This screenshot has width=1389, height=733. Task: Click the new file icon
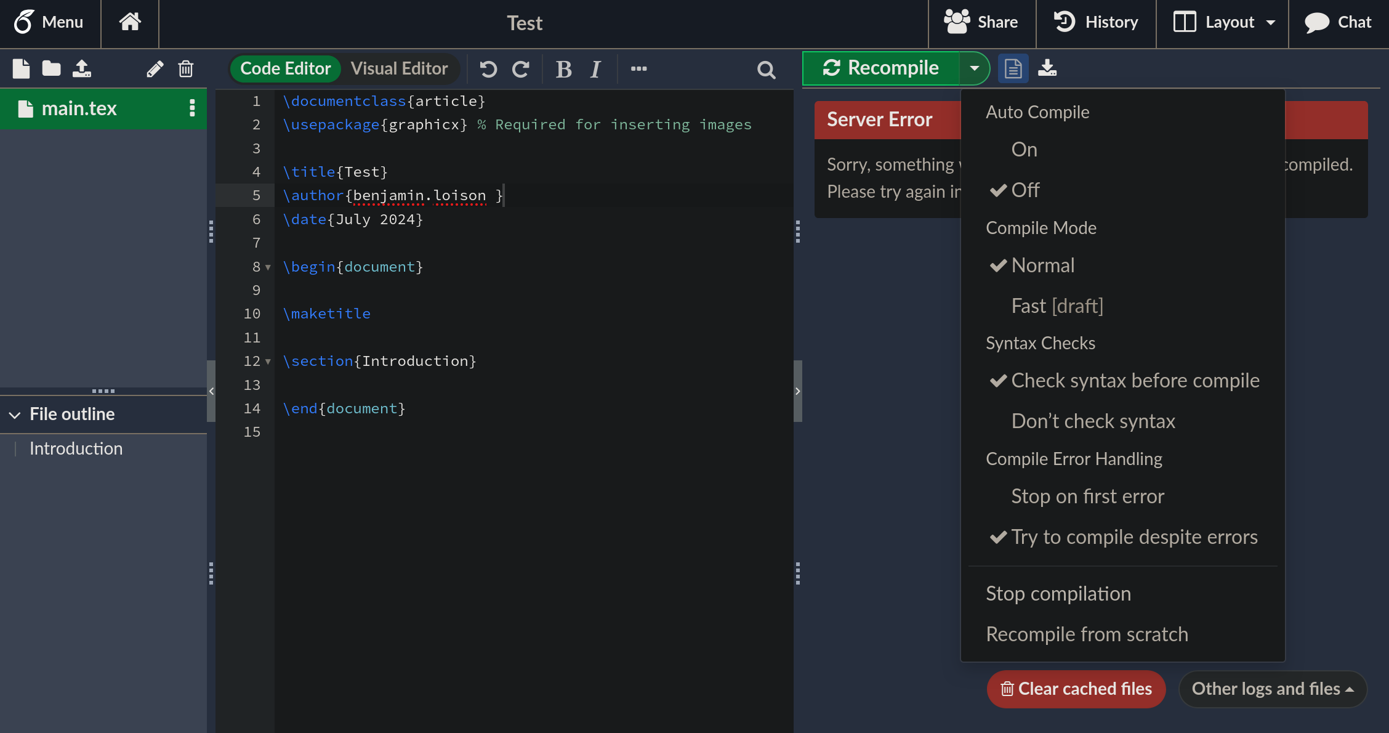(x=21, y=68)
